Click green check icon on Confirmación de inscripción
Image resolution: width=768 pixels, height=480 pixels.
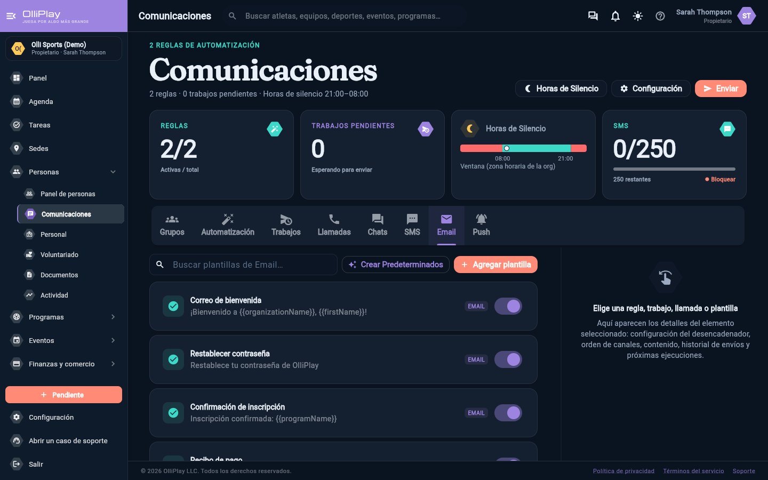click(x=173, y=413)
